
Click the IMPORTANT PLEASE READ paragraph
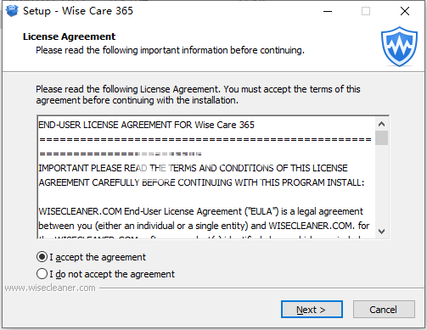coord(201,176)
